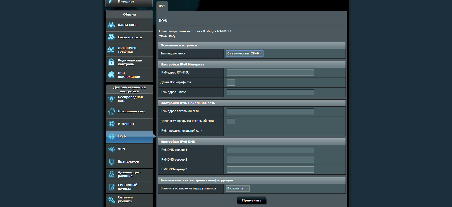
Task: Click the VPN icon in the sidebar
Action: point(111,149)
